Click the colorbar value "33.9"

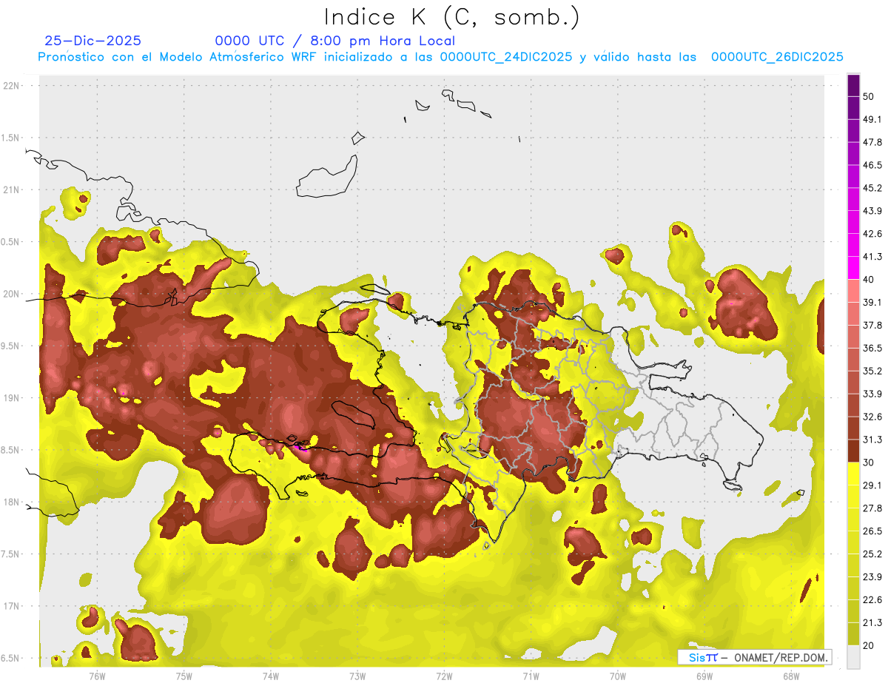[872, 394]
